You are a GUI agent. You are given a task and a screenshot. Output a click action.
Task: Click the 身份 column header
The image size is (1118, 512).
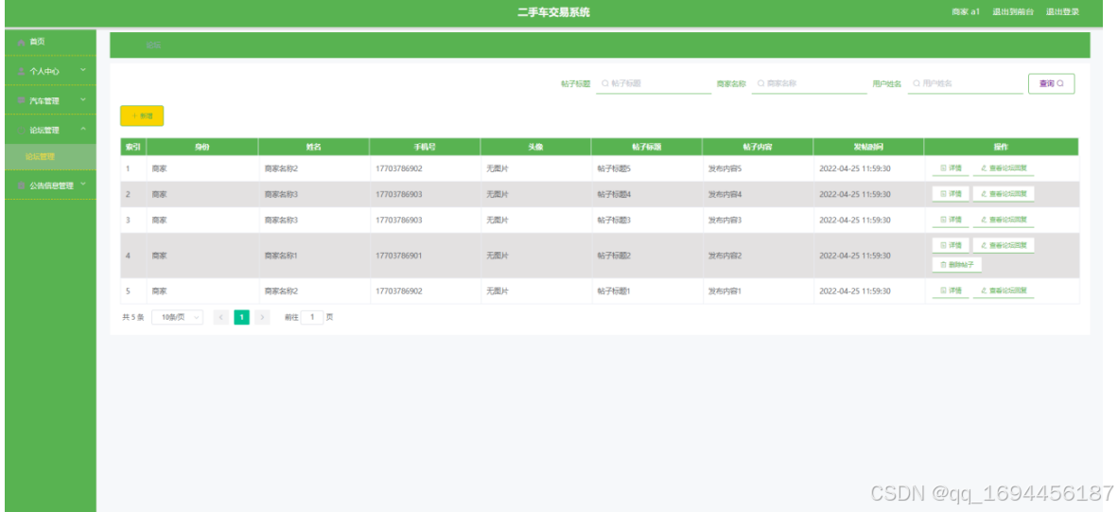point(202,147)
